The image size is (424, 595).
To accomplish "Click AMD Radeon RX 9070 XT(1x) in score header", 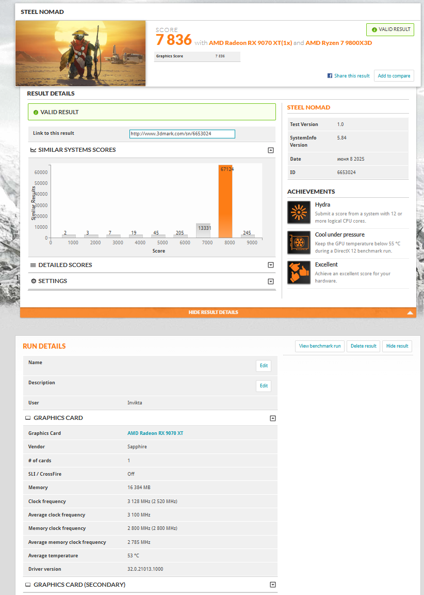I will coord(251,43).
